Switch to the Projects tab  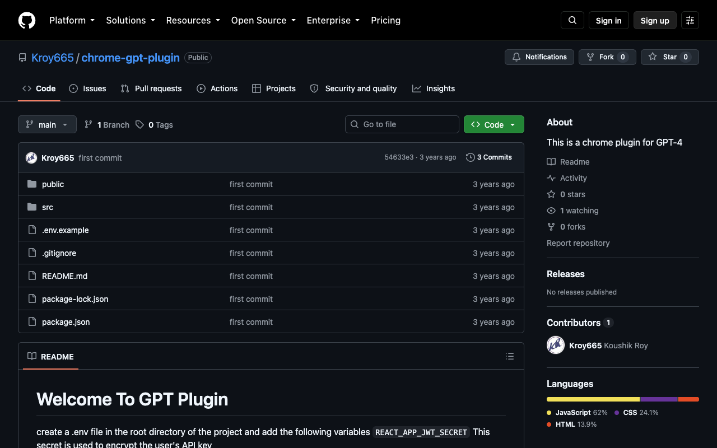274,88
